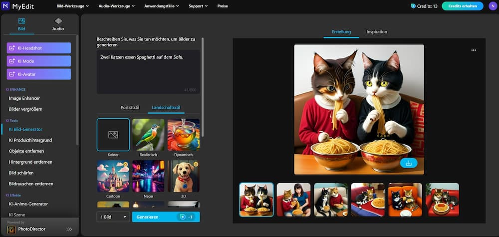The height and width of the screenshot is (237, 499).
Task: Switch to the Erstellung tab
Action: [x=341, y=32]
